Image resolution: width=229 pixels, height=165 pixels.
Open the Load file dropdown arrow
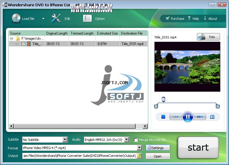[43, 19]
